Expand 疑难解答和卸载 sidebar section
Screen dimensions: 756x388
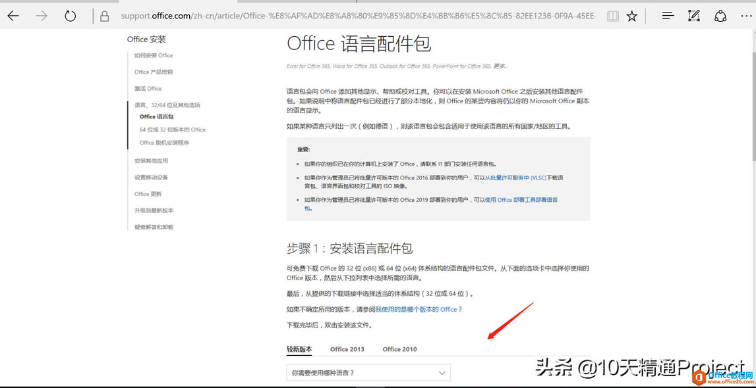click(154, 227)
